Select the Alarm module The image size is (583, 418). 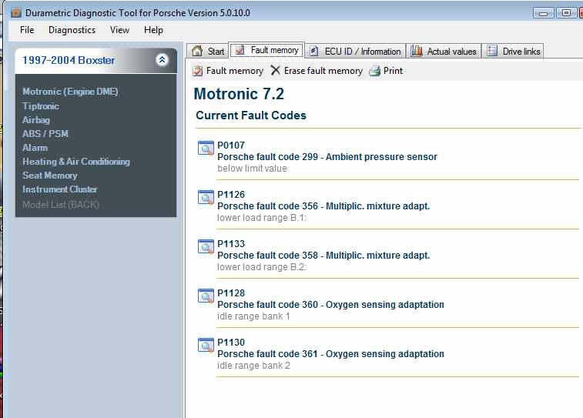click(x=35, y=148)
